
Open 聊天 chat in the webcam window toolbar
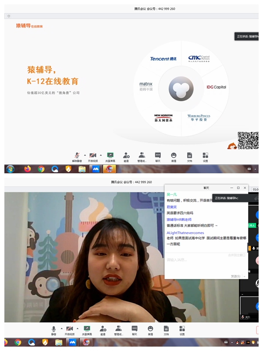pos(135,331)
